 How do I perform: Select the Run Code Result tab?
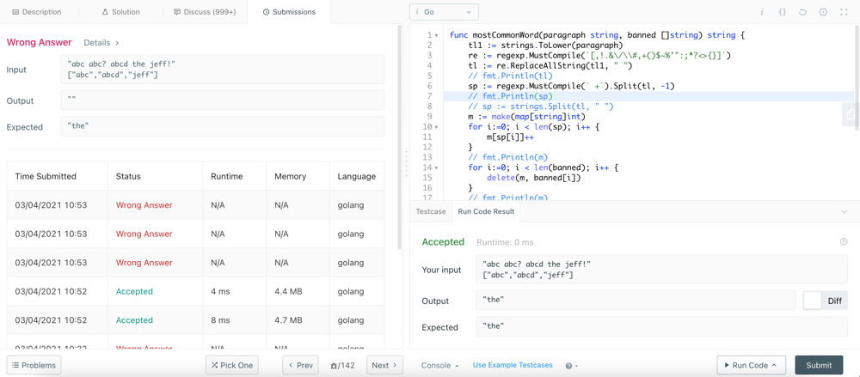pos(486,211)
